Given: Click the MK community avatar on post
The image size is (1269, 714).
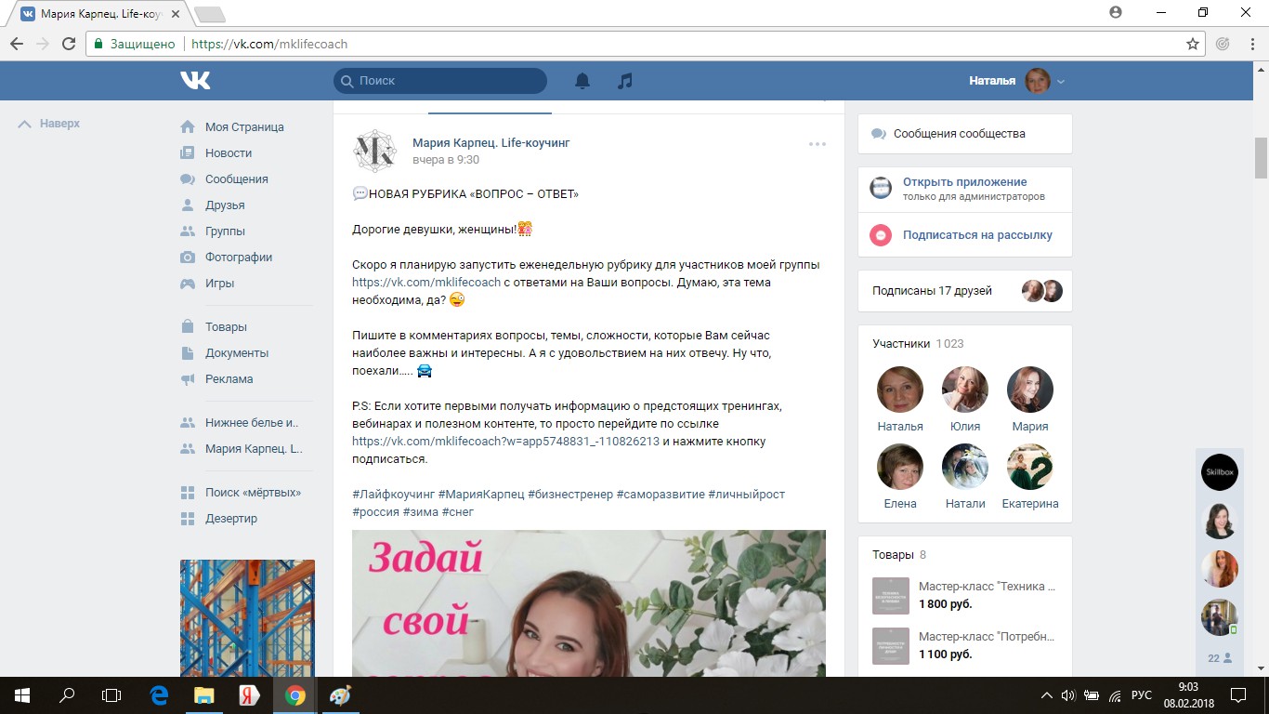Looking at the screenshot, I should [375, 151].
